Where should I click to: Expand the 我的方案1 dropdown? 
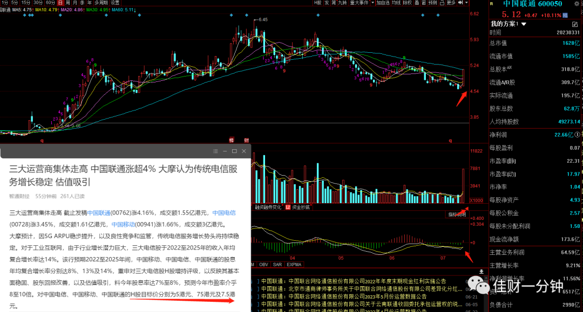(x=524, y=24)
